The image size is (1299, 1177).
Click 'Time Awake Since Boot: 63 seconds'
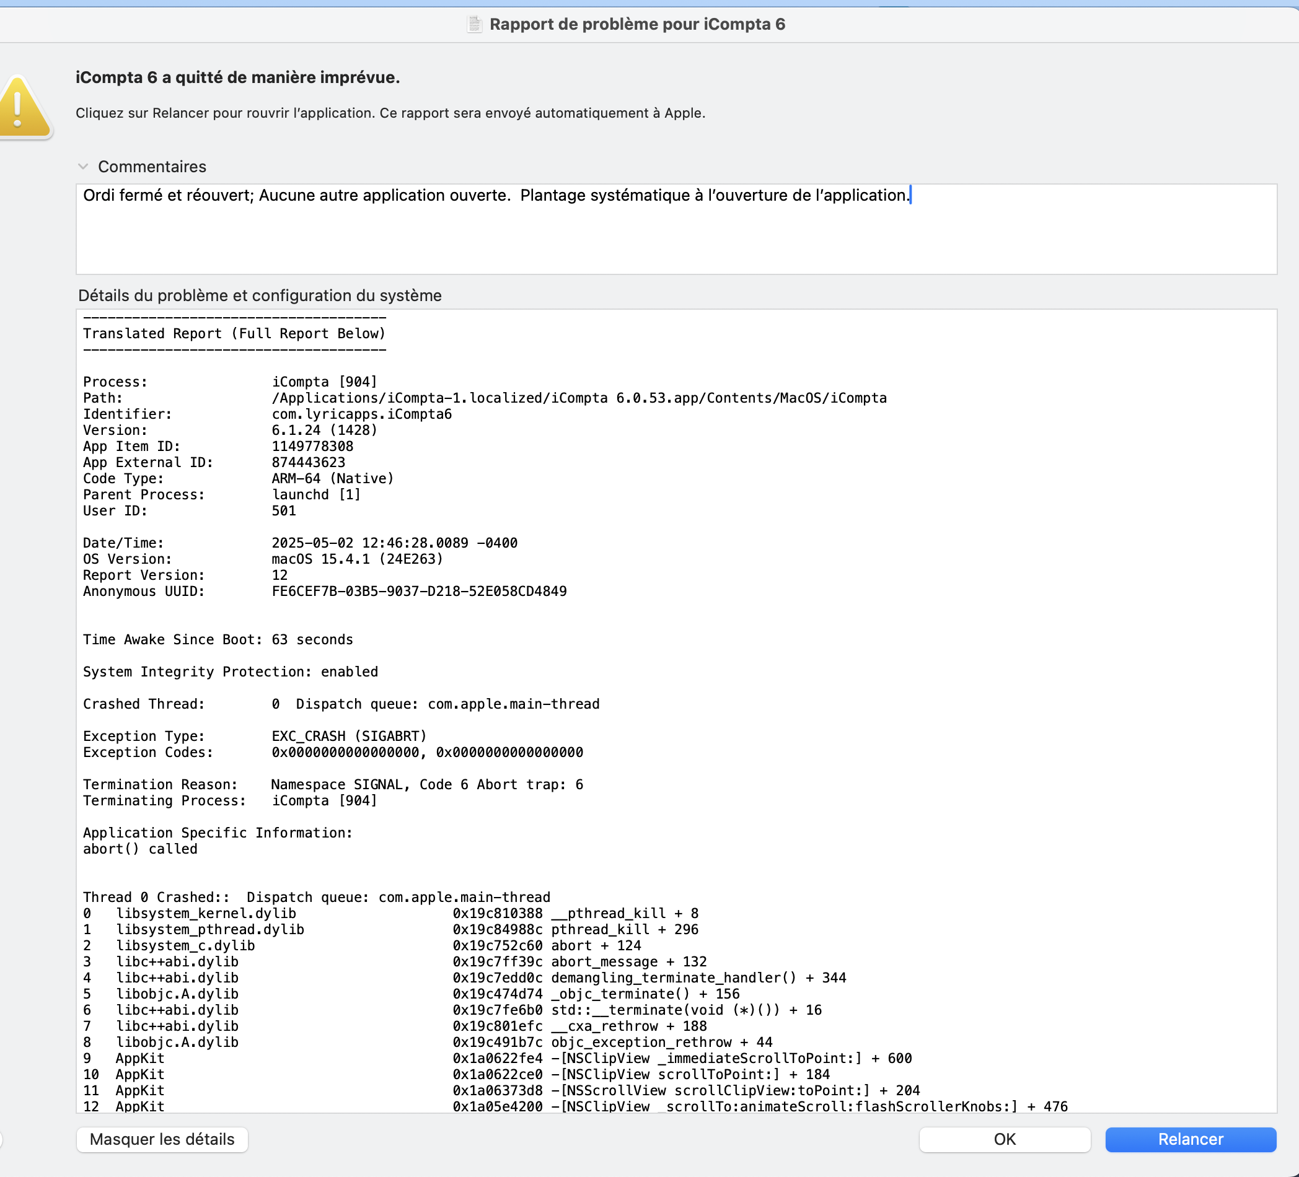(x=218, y=640)
